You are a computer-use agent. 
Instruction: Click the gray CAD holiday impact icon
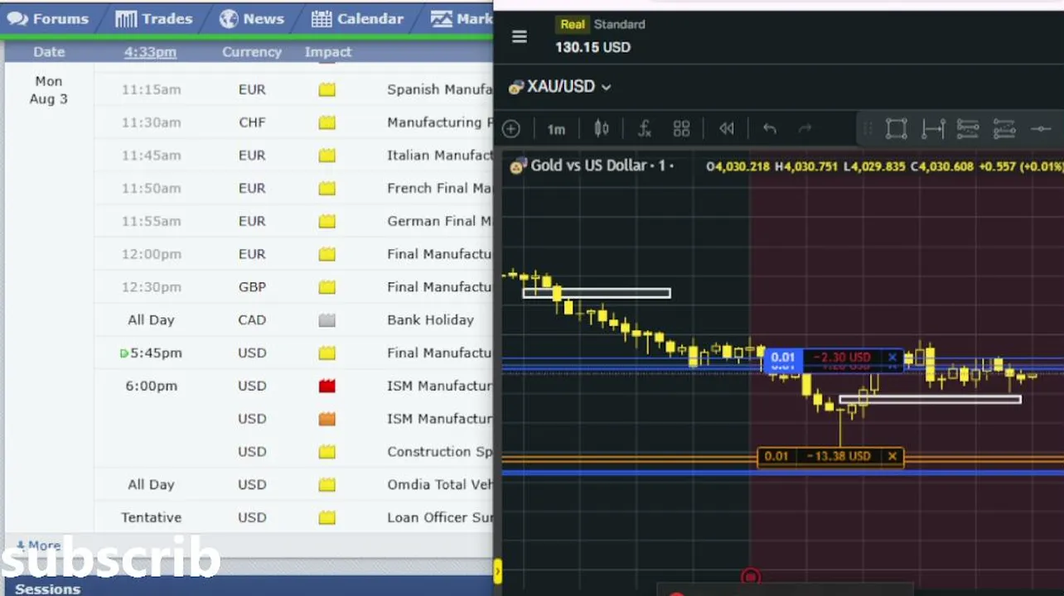(327, 320)
